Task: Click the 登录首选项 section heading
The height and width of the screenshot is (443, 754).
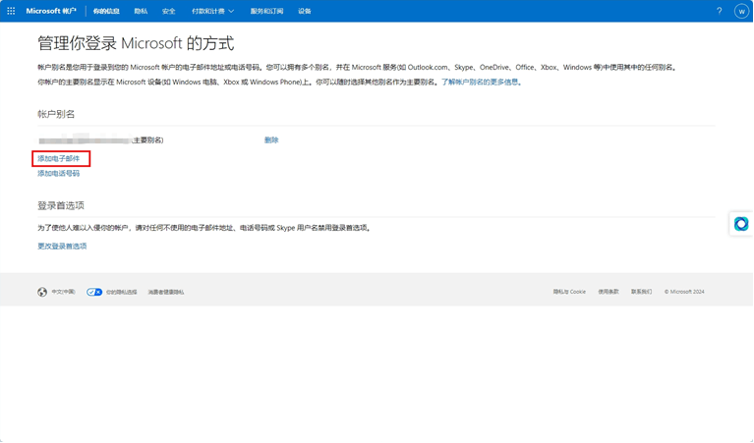Action: pyautogui.click(x=61, y=205)
